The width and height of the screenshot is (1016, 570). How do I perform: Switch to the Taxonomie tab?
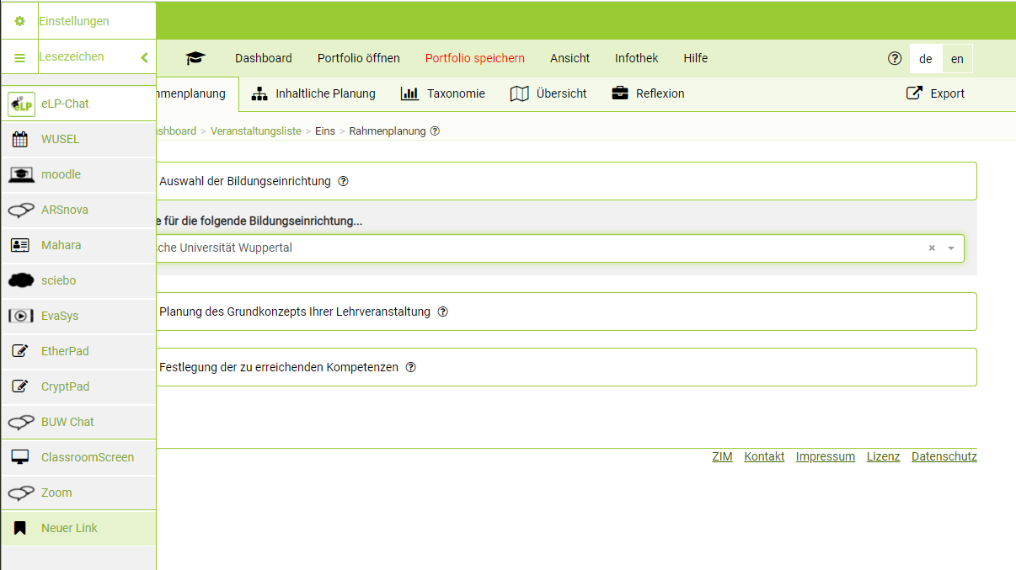[443, 93]
